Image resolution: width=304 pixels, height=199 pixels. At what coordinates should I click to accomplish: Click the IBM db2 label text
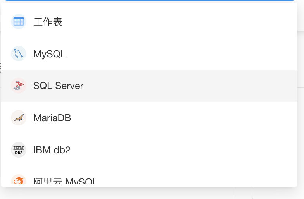tap(52, 150)
